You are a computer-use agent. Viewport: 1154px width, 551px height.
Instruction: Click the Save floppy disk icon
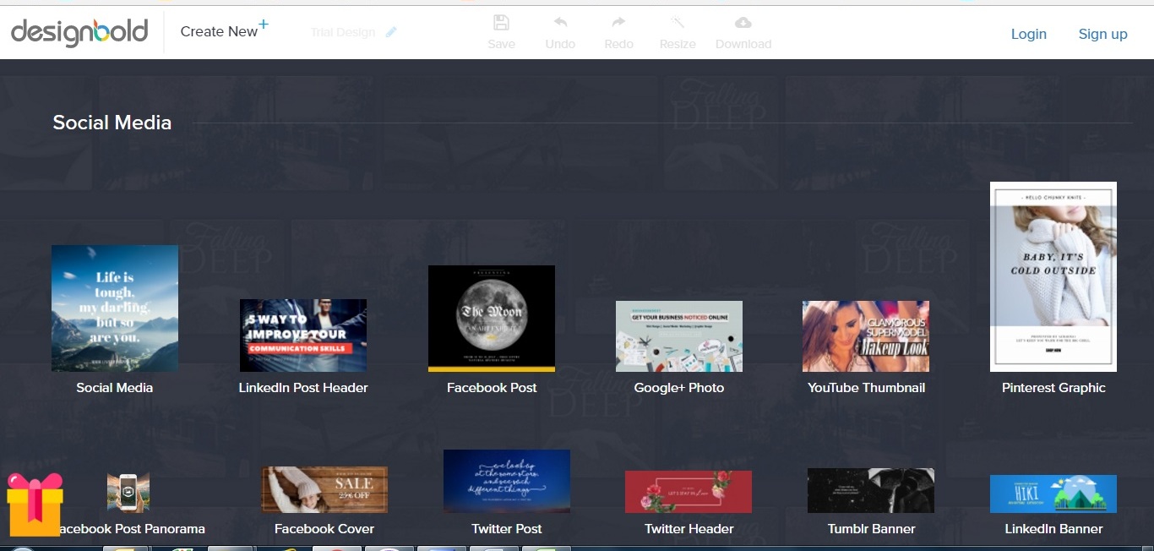pyautogui.click(x=501, y=23)
